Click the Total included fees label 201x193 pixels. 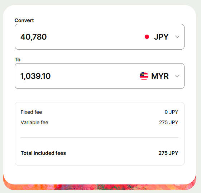pyautogui.click(x=43, y=153)
